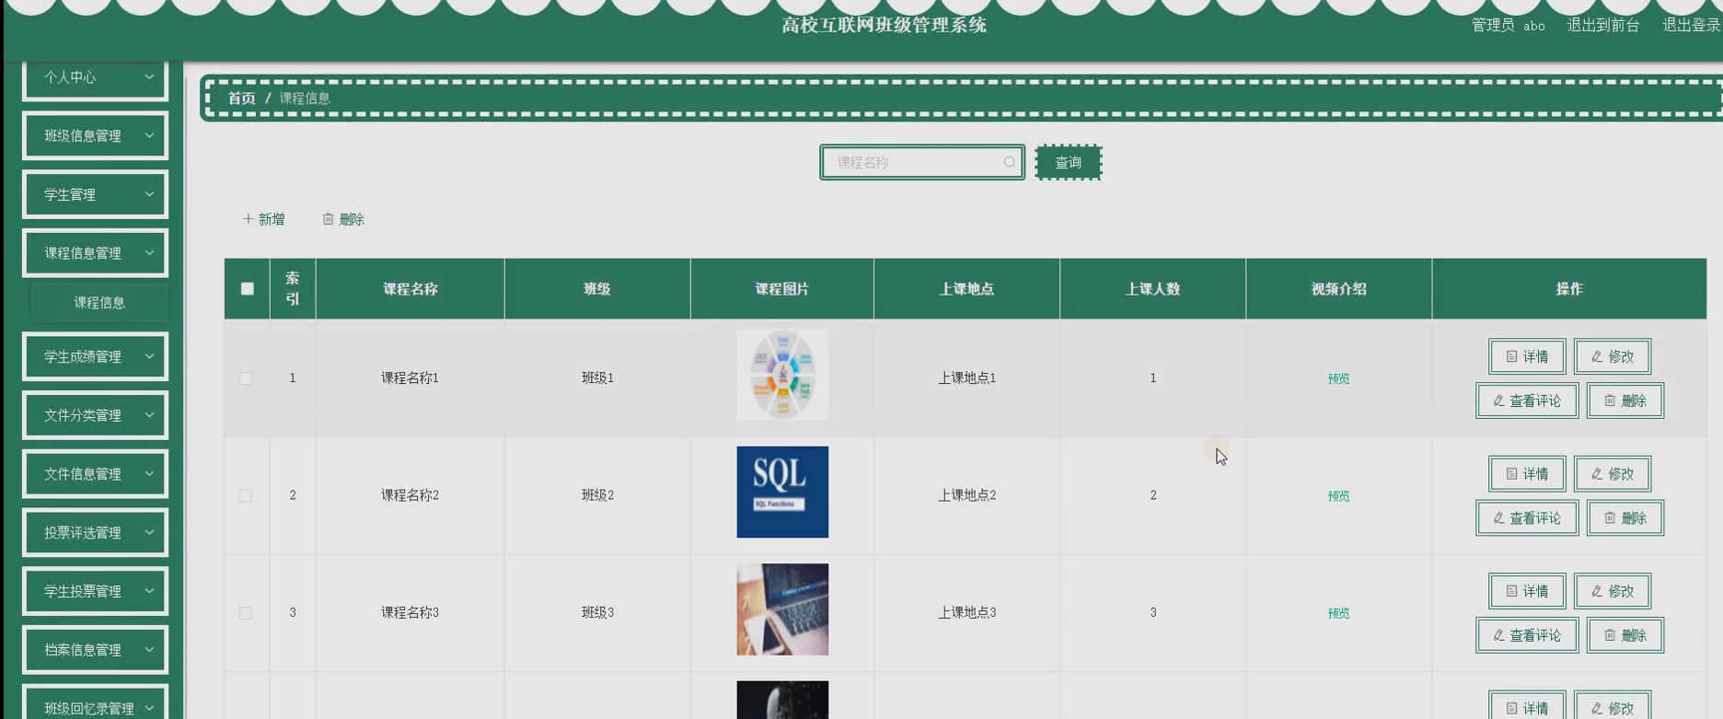Check the checkbox for row 课程名称1
The width and height of the screenshot is (1723, 719).
[x=246, y=378]
